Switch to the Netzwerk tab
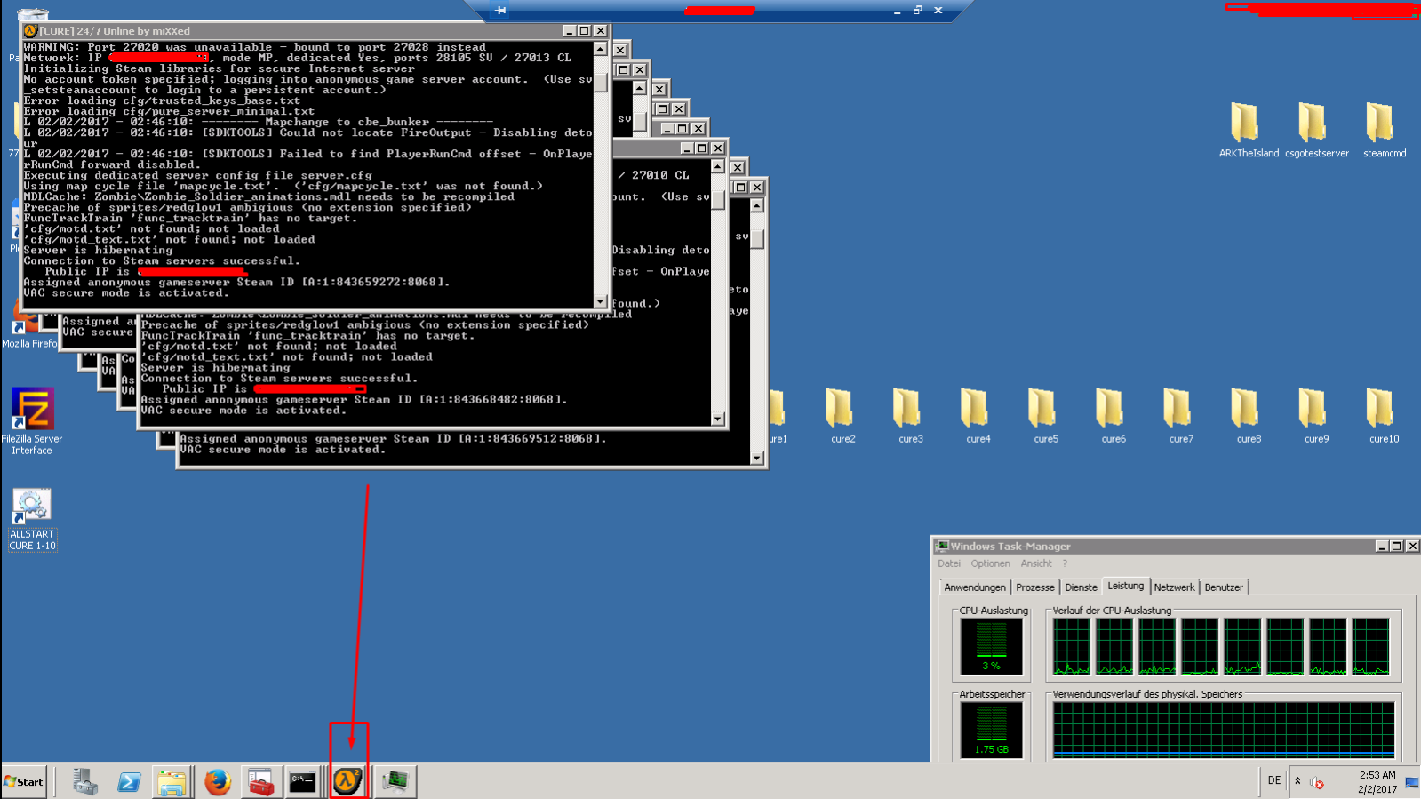Screen dimensions: 1421x799 1174,587
